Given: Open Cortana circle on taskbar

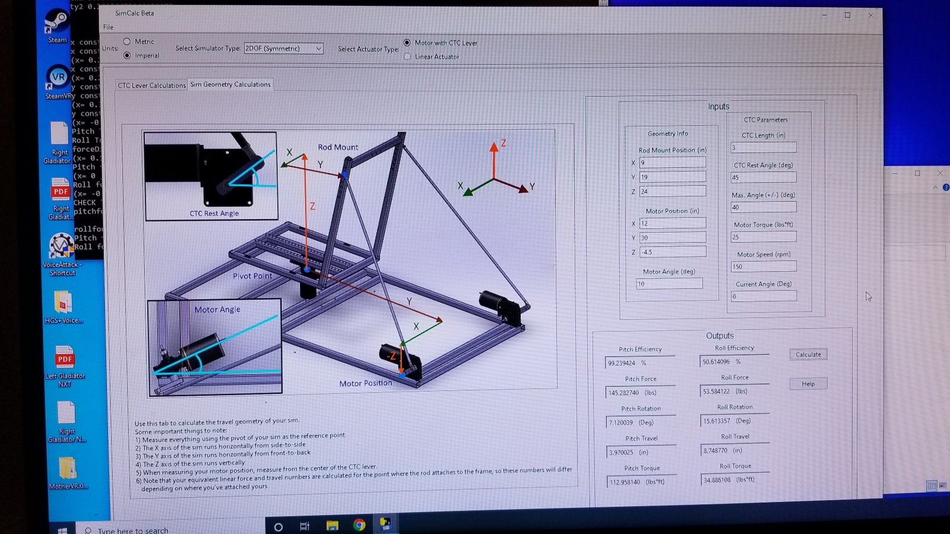Looking at the screenshot, I should pyautogui.click(x=278, y=526).
